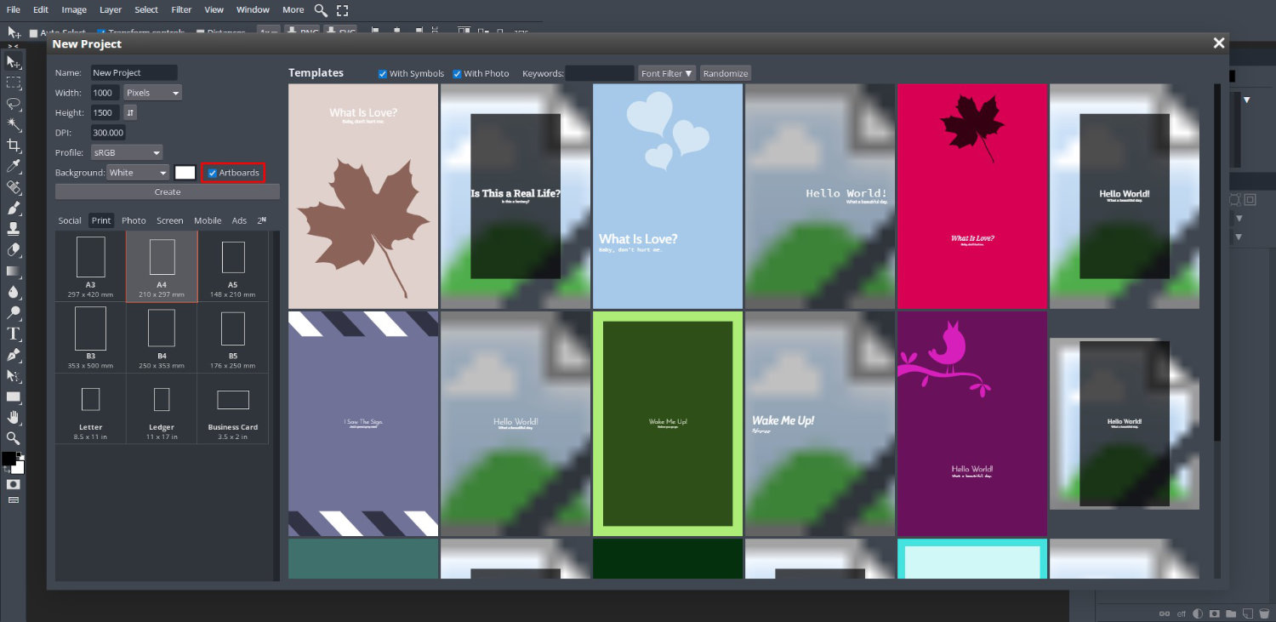The width and height of the screenshot is (1276, 622).
Task: Select the Zoom tool in left toolbar
Action: pos(14,438)
